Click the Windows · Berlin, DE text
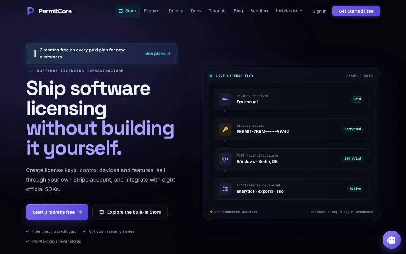Screen dimensions: 406x254 click(257, 161)
